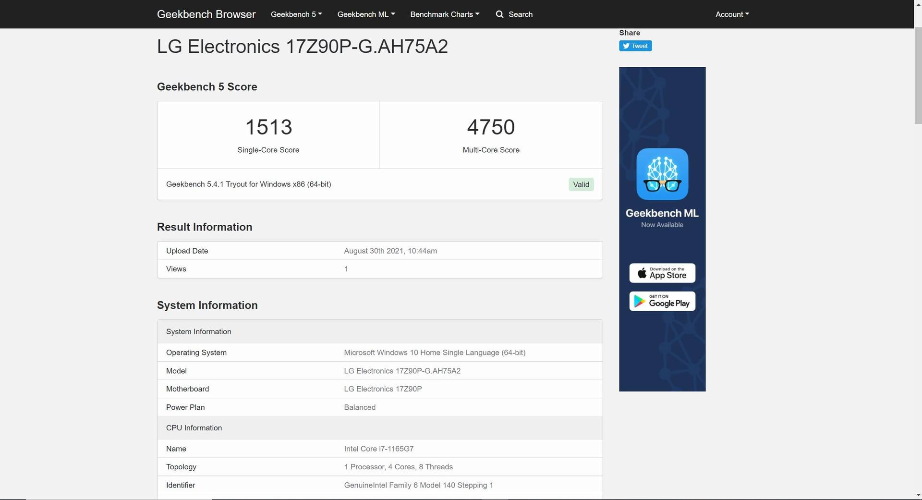
Task: Open the Google Play badge
Action: (x=662, y=302)
